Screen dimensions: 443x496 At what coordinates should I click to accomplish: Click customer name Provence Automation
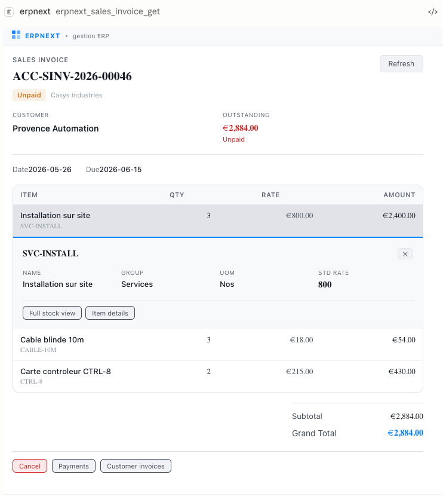point(56,128)
